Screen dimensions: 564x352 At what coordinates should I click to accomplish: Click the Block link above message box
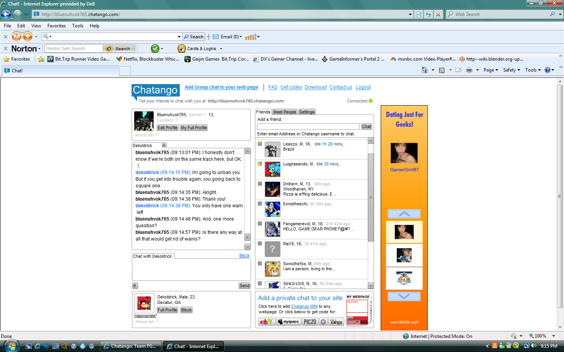point(244,255)
